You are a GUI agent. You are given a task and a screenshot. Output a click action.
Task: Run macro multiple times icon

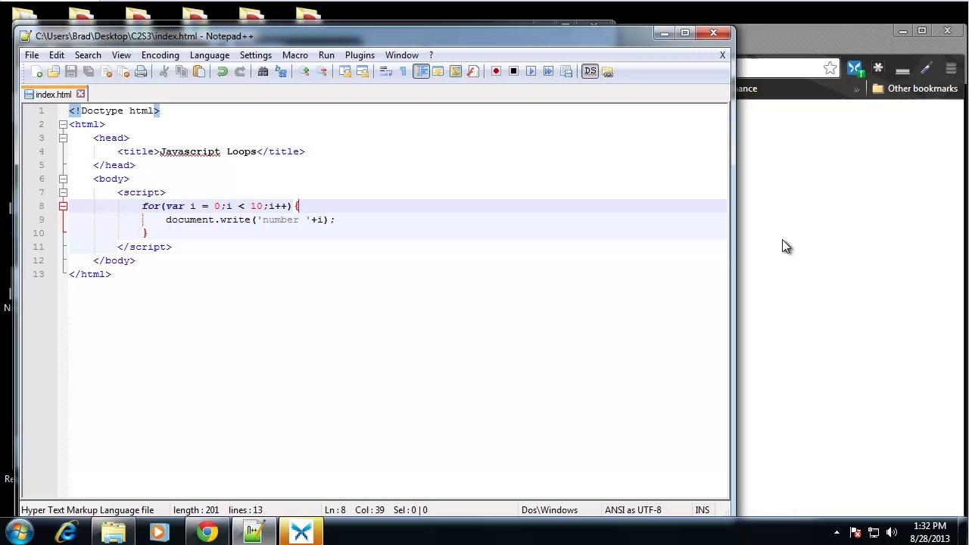coord(548,71)
